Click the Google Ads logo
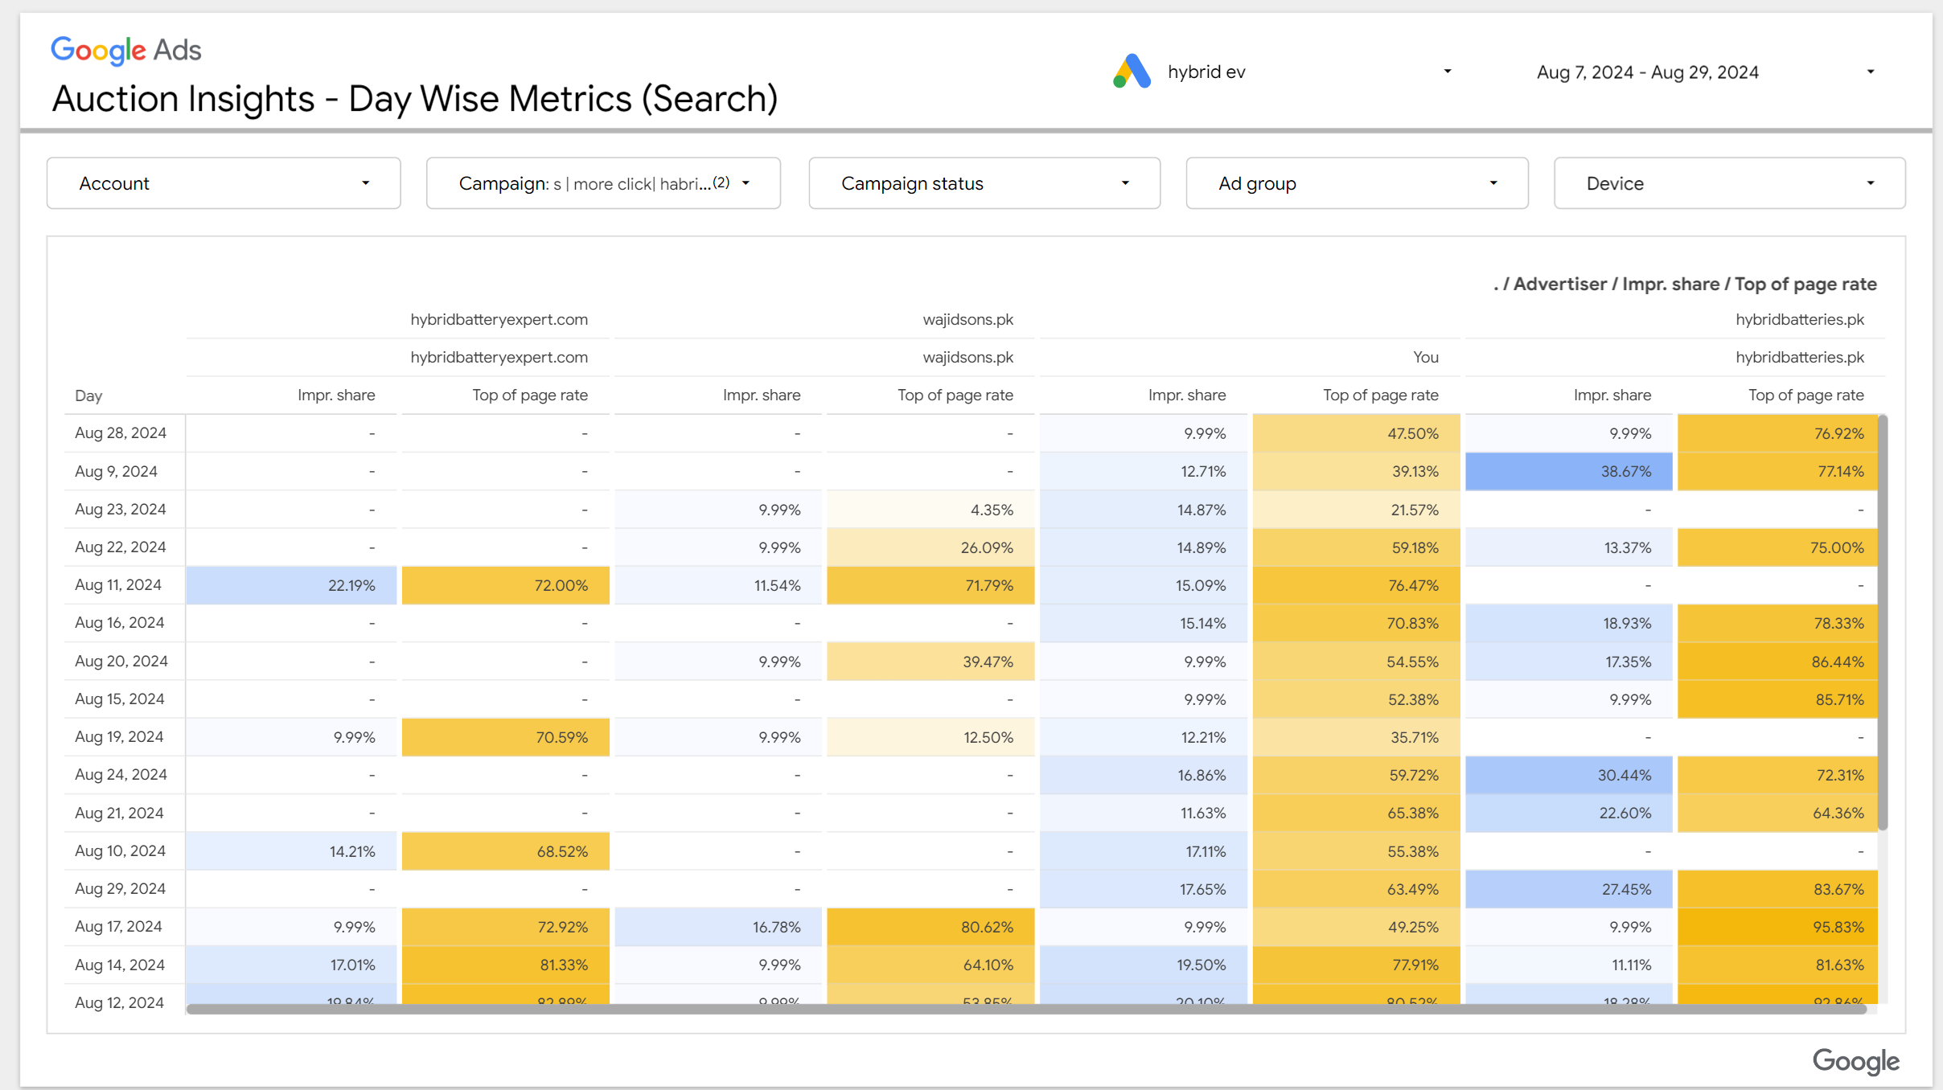 [125, 50]
